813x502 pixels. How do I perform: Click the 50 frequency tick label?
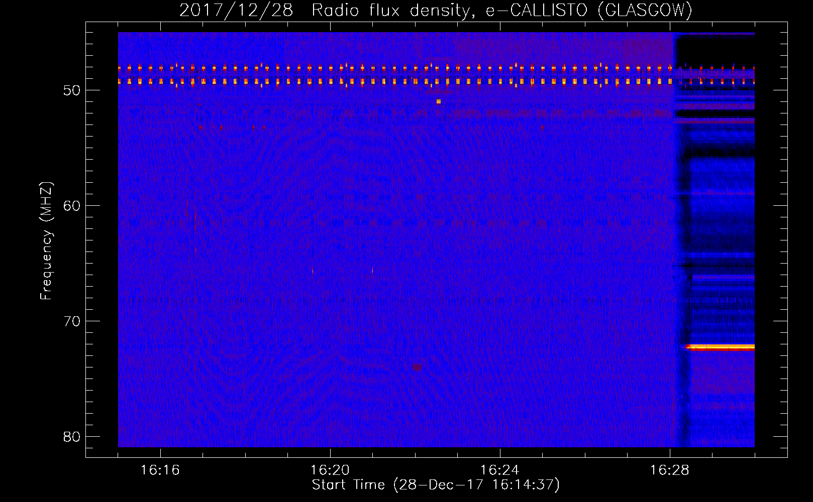[x=72, y=90]
